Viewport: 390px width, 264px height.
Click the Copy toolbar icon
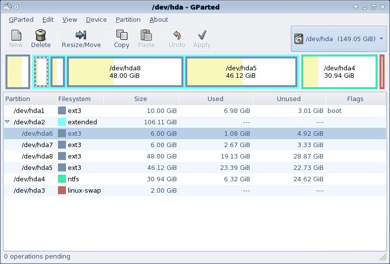click(x=121, y=35)
